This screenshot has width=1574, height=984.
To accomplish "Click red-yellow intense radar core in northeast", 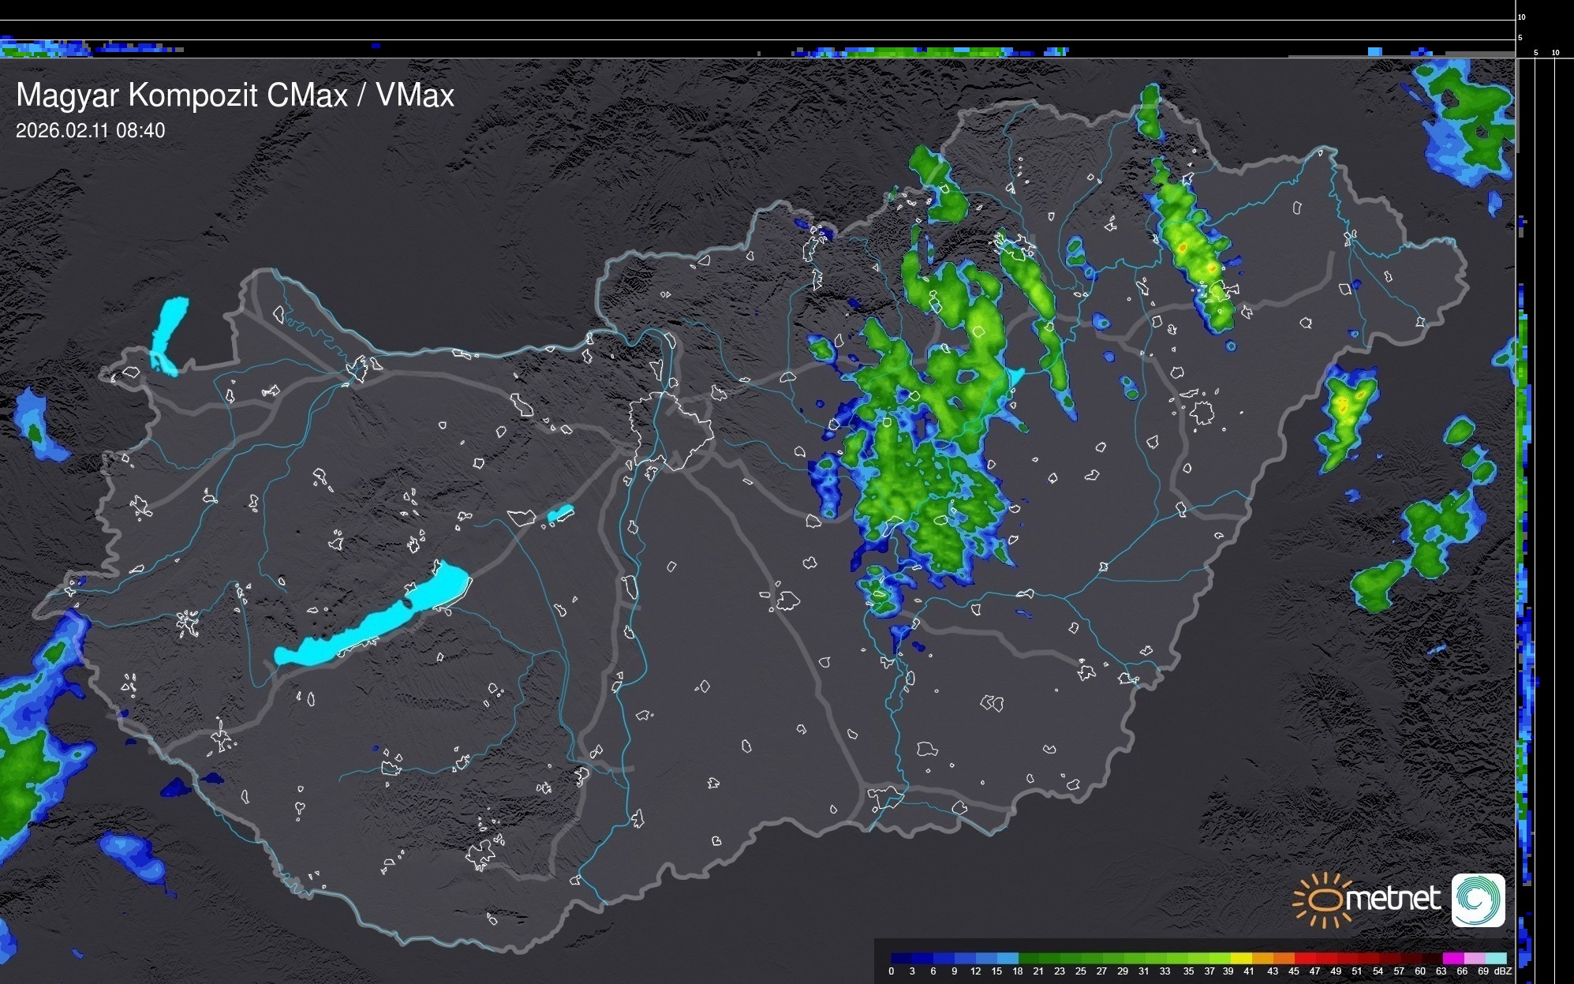I will (1182, 247).
